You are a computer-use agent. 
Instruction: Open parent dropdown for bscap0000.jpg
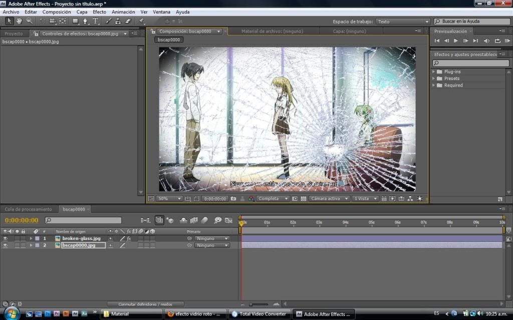coord(212,245)
